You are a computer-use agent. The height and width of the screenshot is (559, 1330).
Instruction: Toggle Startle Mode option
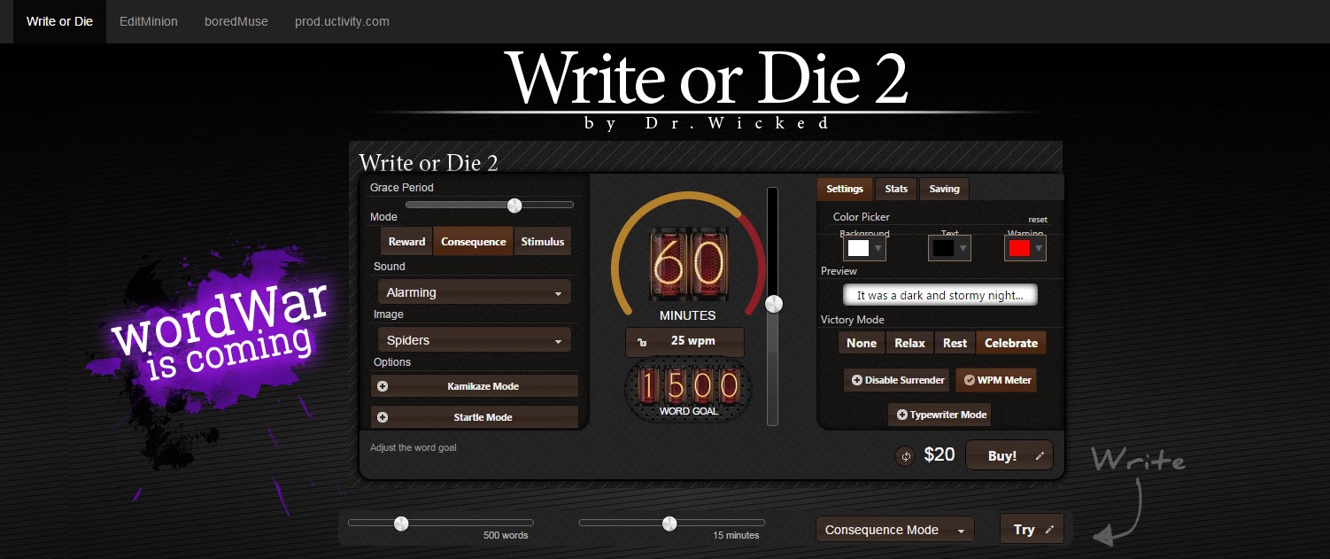[475, 417]
